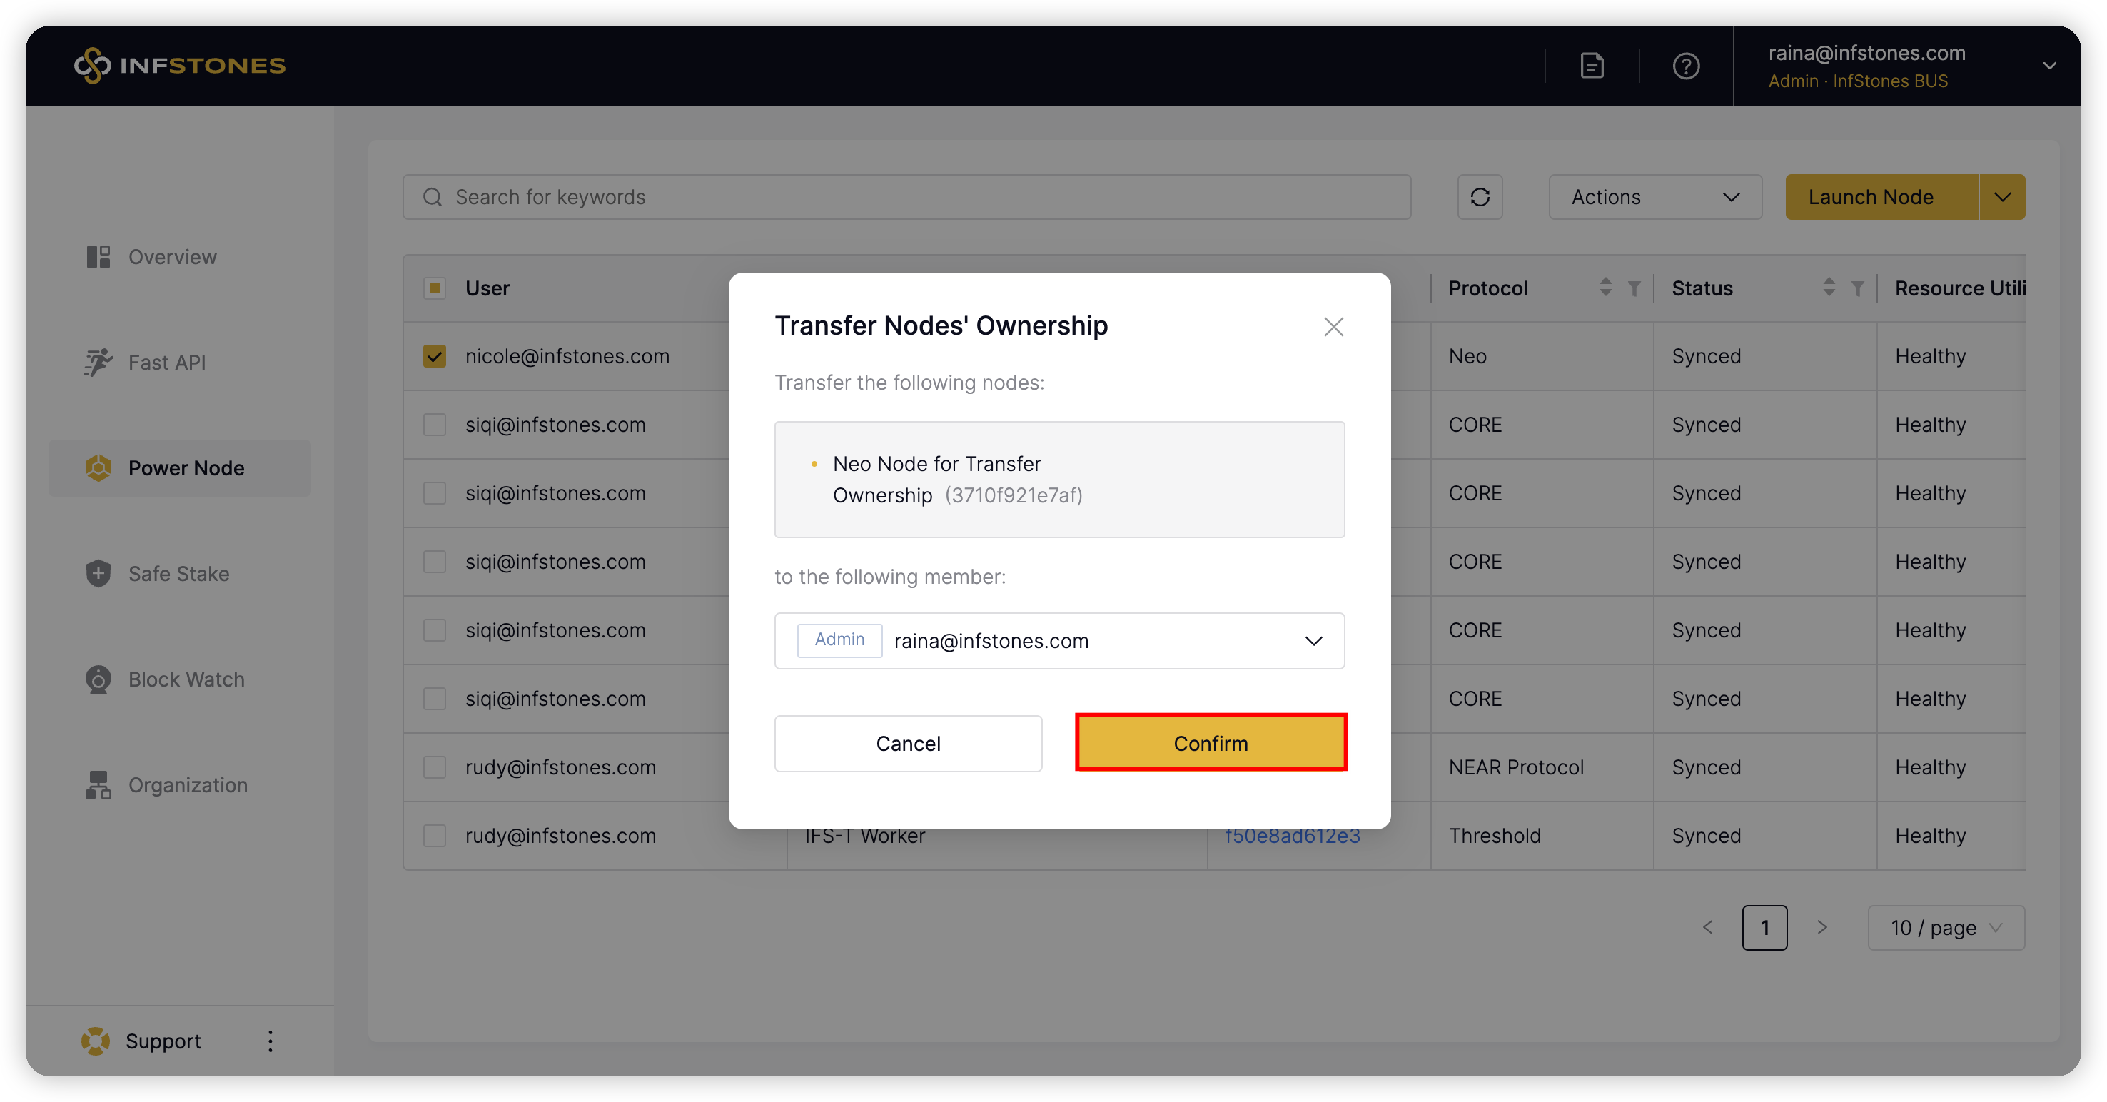Click the Protocol column filter icon
Screen dimensions: 2107x1102
pyautogui.click(x=1634, y=289)
